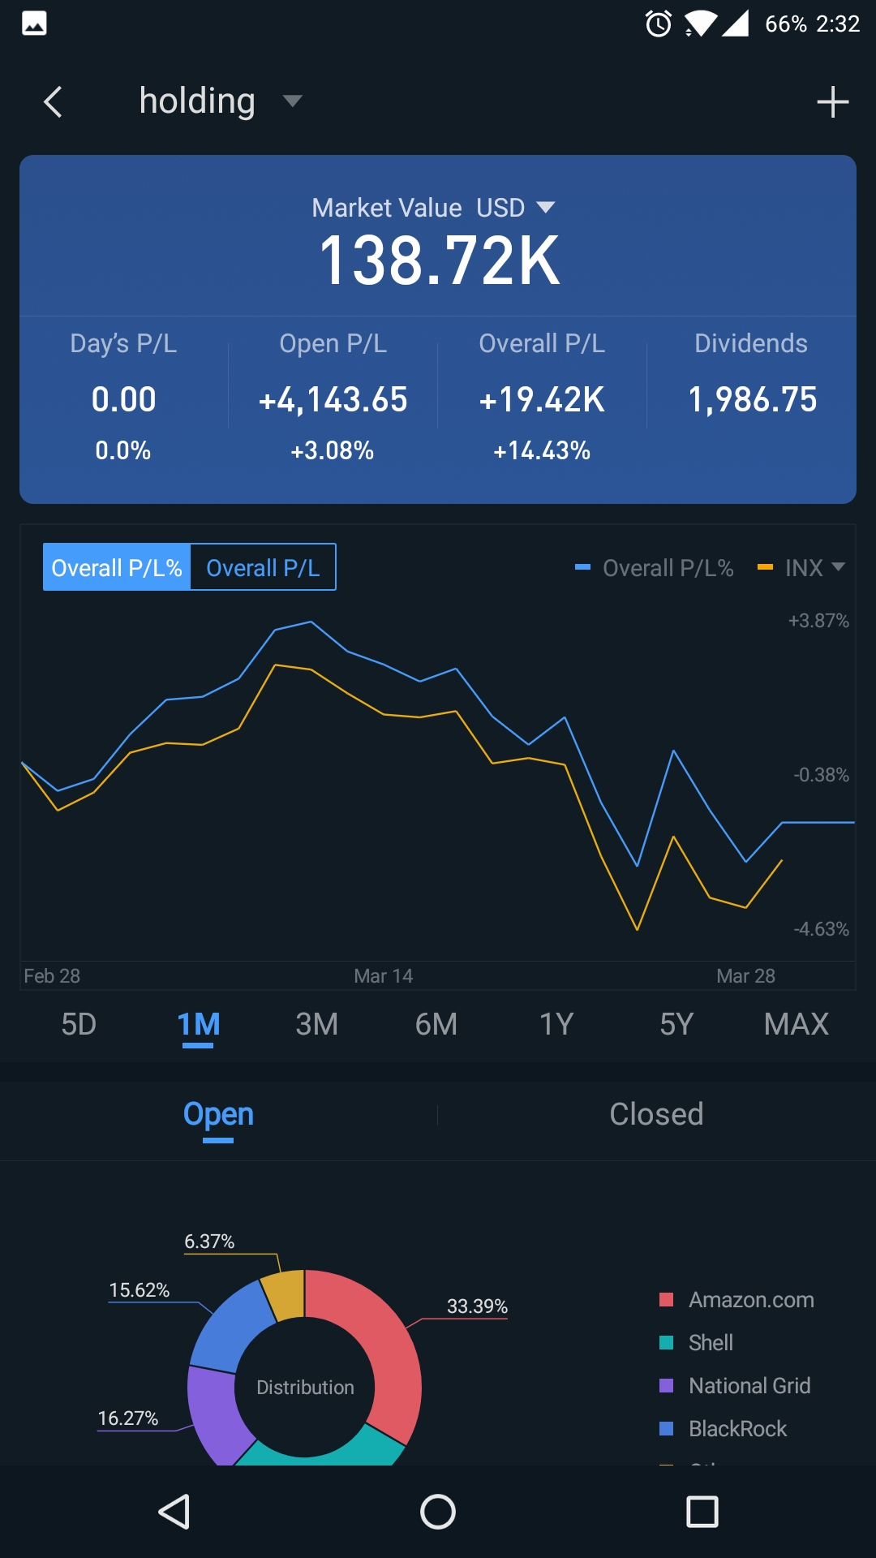Open Android recent apps square
876x1558 pixels.
[x=702, y=1512]
